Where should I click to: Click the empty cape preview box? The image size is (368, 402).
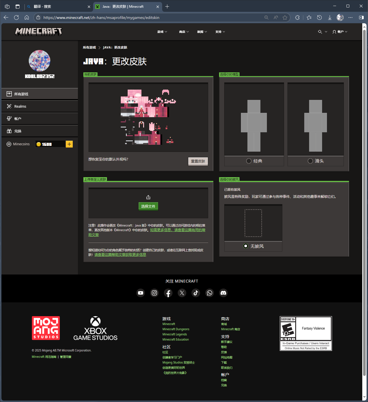pos(253,223)
